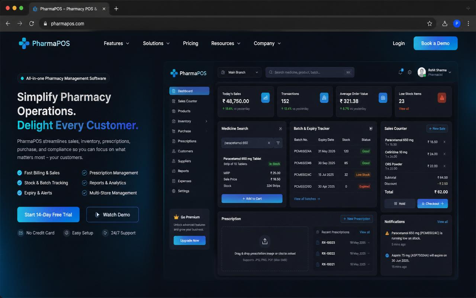
Task: Click the New Prescription button
Action: click(357, 219)
